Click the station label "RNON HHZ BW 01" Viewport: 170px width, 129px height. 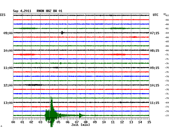[x=49, y=11]
